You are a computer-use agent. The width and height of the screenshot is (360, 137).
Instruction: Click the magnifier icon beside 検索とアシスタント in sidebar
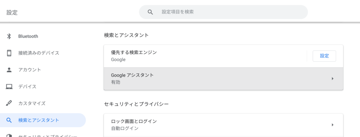tap(9, 120)
